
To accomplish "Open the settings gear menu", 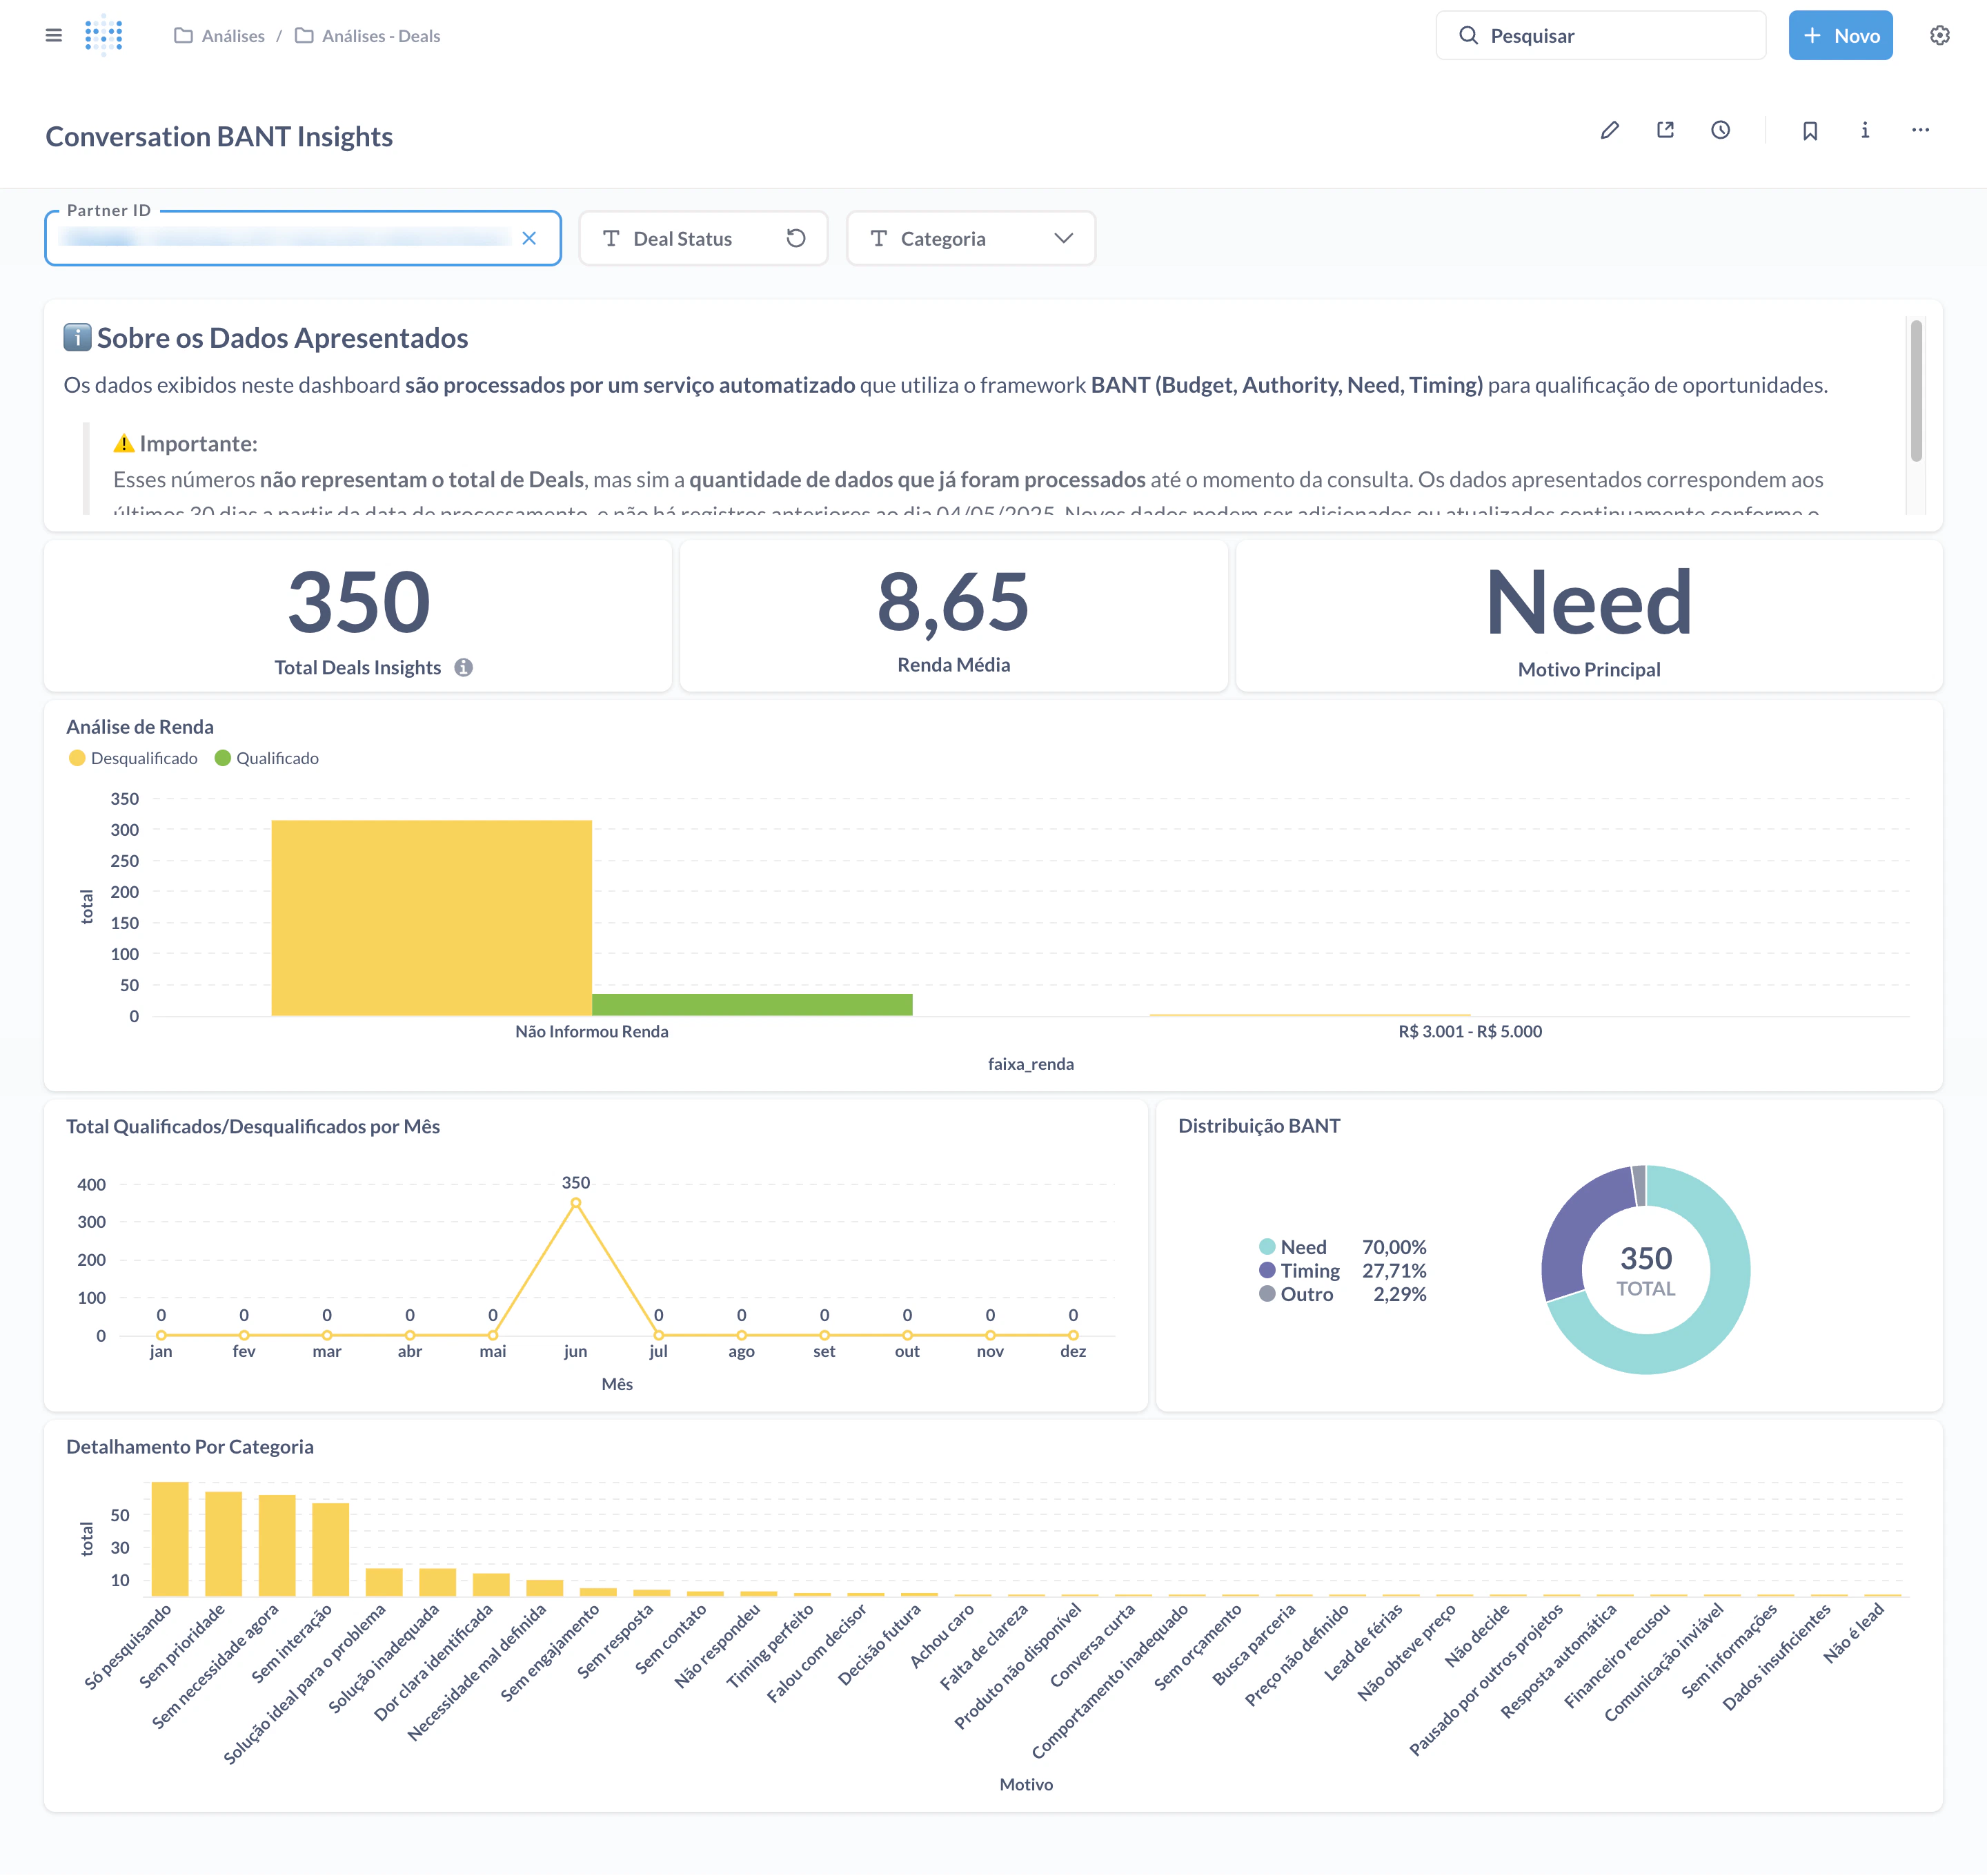I will (1939, 35).
